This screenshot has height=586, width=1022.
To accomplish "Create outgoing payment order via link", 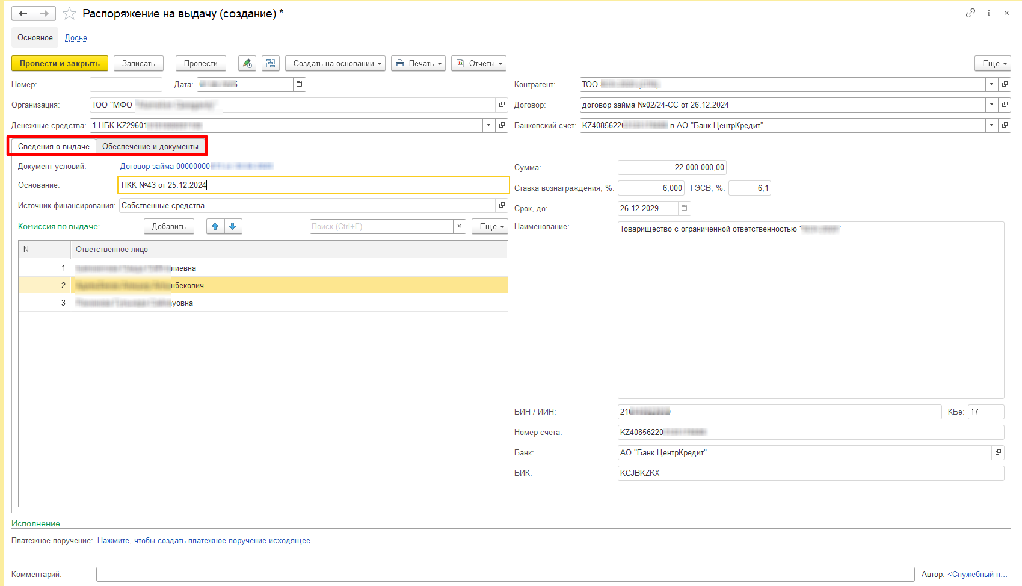I will [x=204, y=540].
